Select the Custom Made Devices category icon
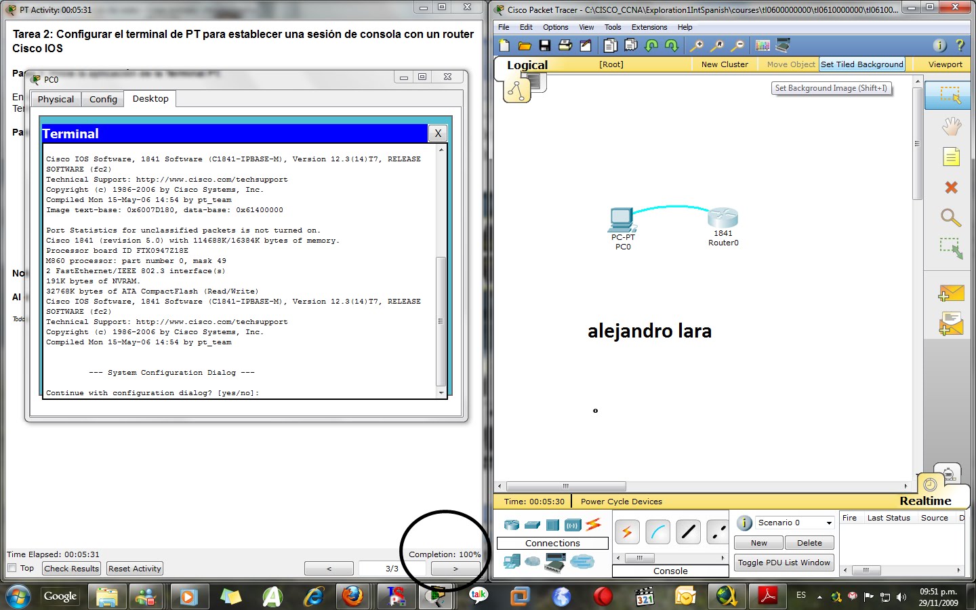This screenshot has height=610, width=976. pos(556,563)
